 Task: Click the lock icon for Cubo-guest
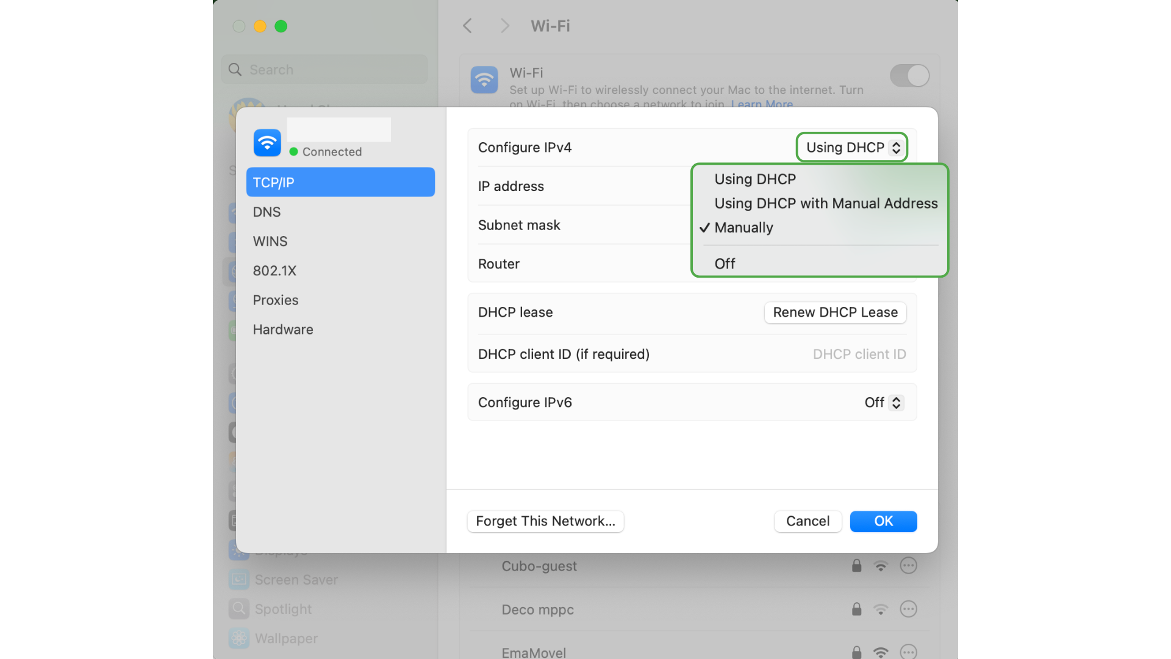pyautogui.click(x=856, y=566)
